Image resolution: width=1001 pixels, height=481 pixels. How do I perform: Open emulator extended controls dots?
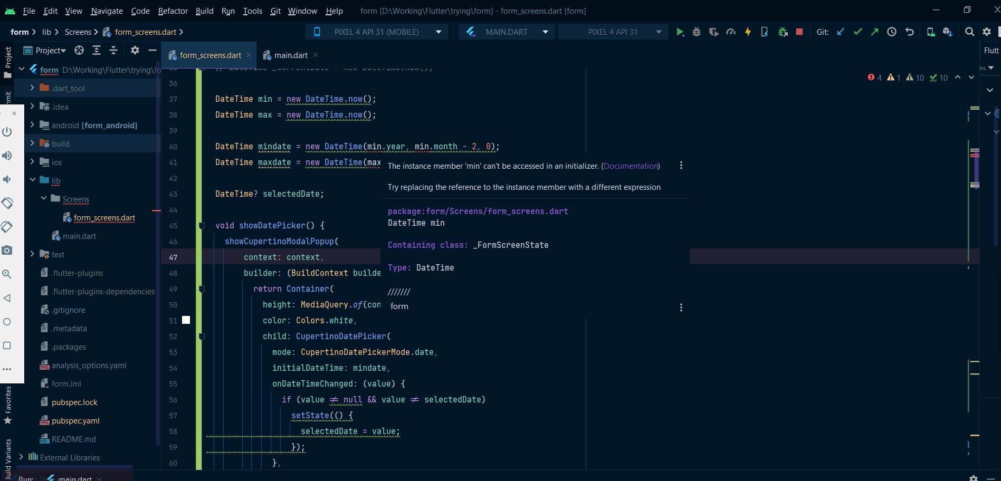tap(7, 369)
